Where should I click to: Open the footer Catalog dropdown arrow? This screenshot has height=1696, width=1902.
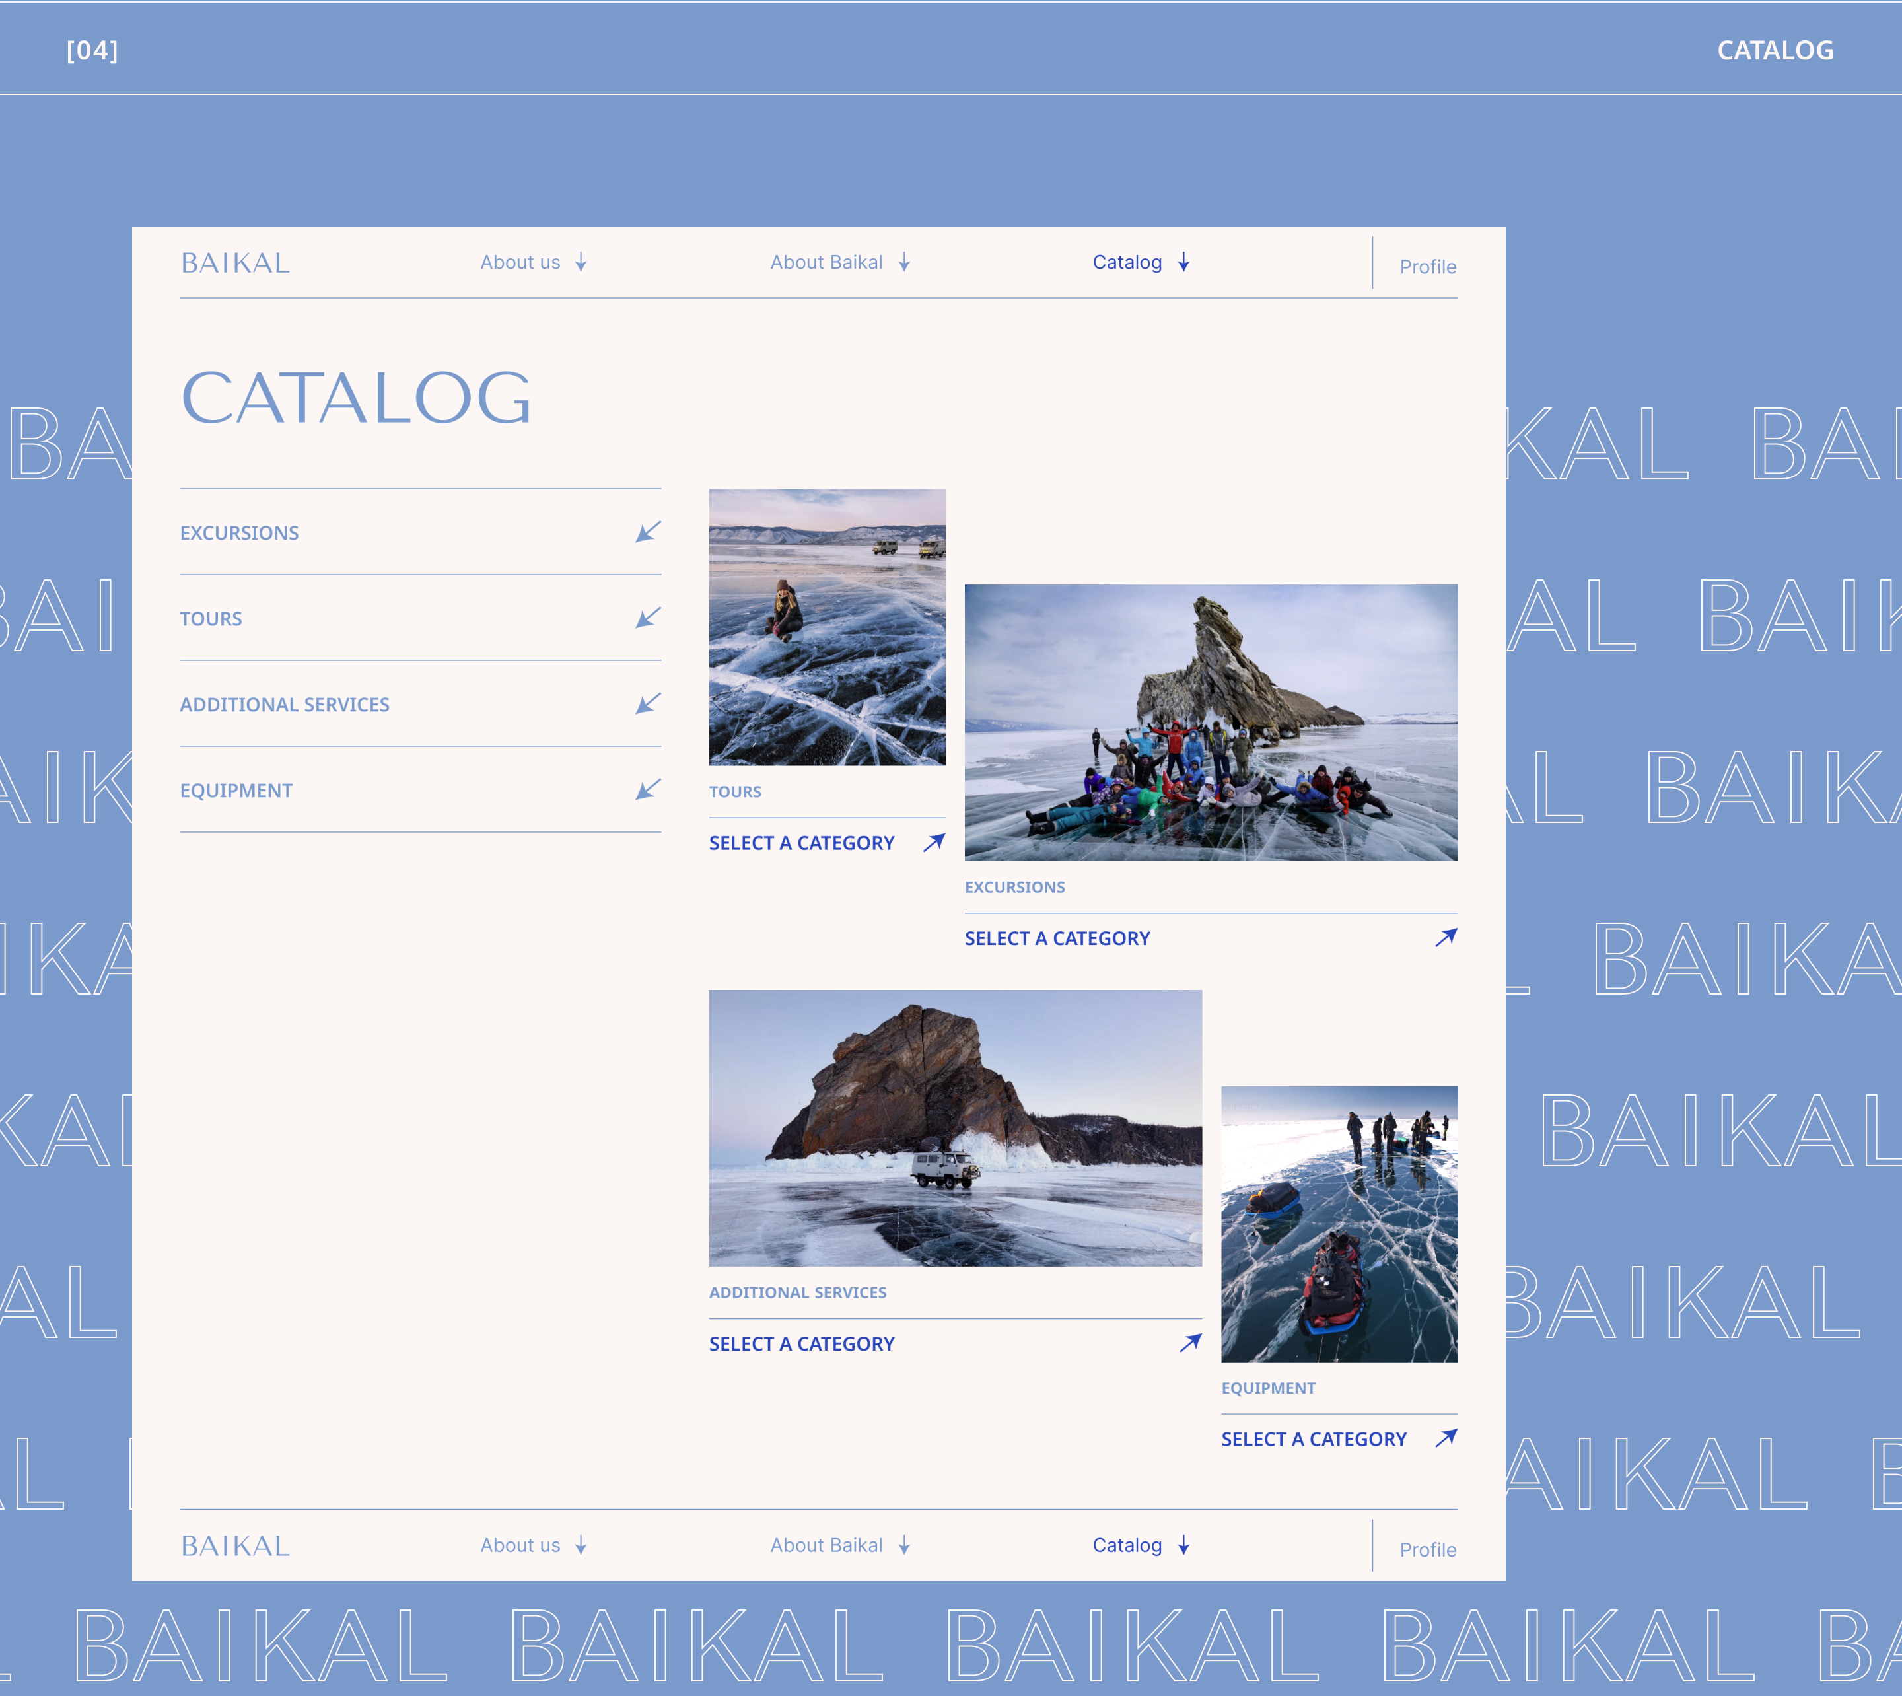(x=1183, y=1545)
